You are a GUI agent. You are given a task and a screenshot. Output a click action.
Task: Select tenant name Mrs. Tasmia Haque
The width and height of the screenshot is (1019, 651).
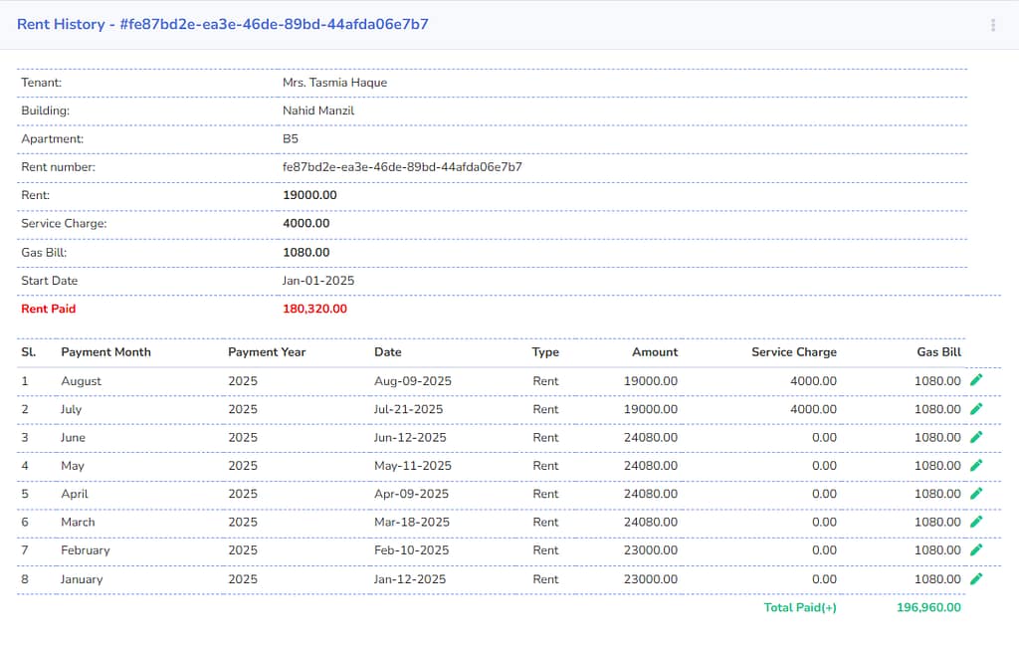334,83
